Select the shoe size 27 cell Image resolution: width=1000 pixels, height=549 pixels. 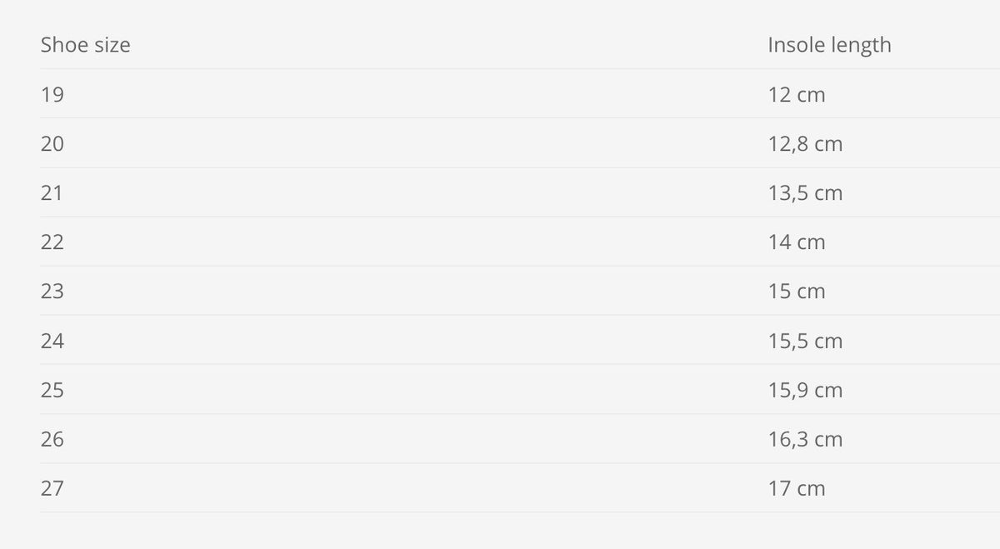coord(52,487)
